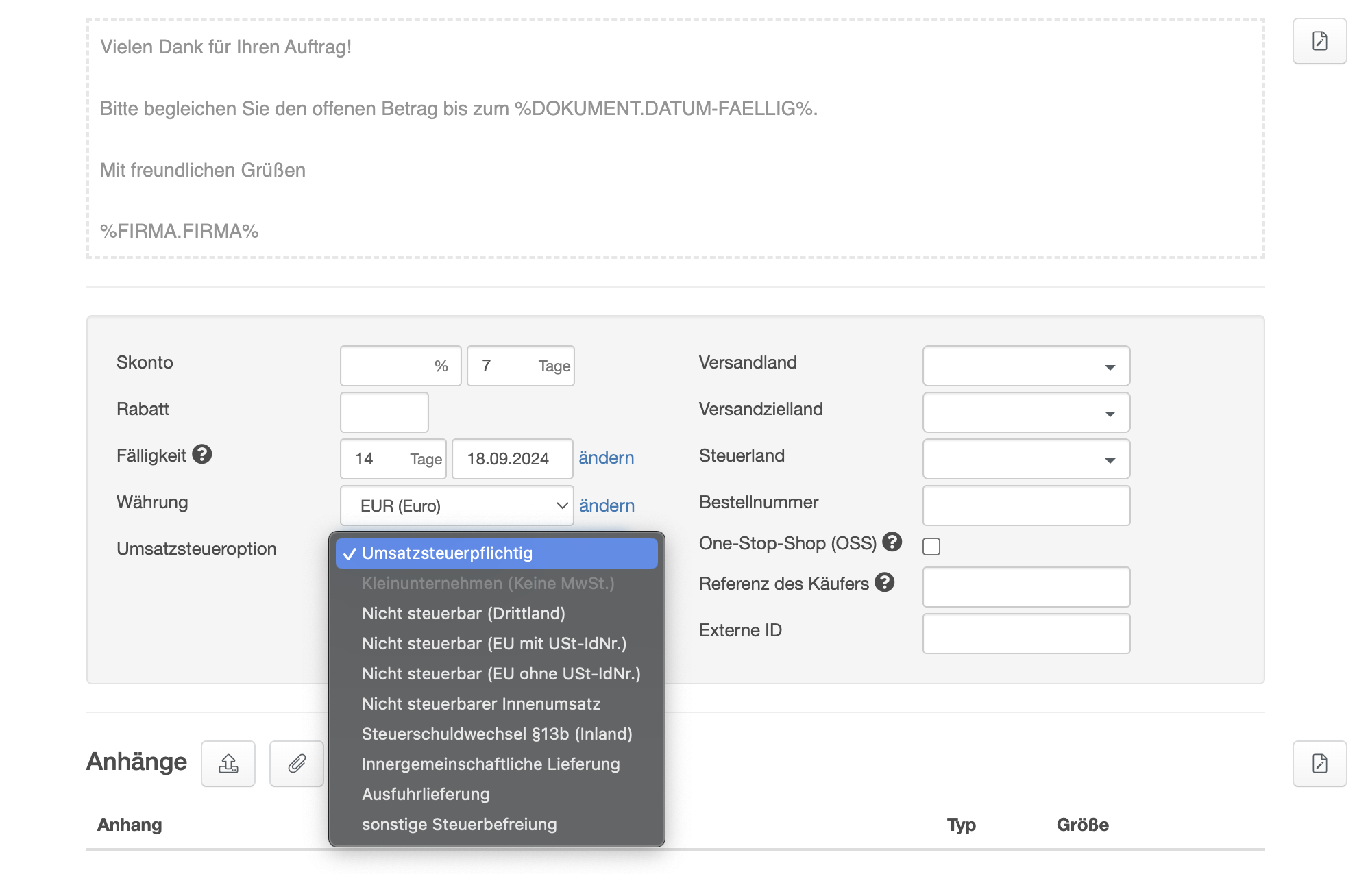Select Nicht steuerbar (Drittland) option
This screenshot has height=874, width=1357.
tap(463, 613)
